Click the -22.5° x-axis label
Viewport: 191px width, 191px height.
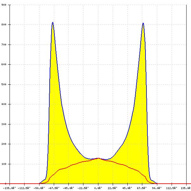tap(83, 188)
